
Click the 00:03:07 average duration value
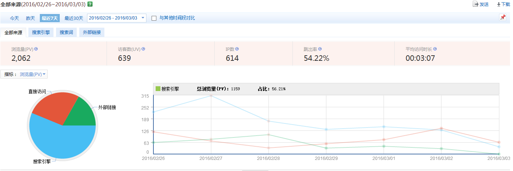point(420,58)
